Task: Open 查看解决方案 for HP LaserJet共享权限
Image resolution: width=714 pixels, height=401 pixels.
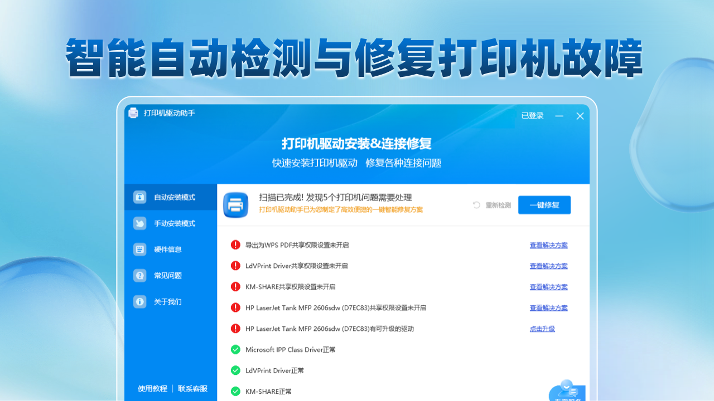Action: coord(548,308)
